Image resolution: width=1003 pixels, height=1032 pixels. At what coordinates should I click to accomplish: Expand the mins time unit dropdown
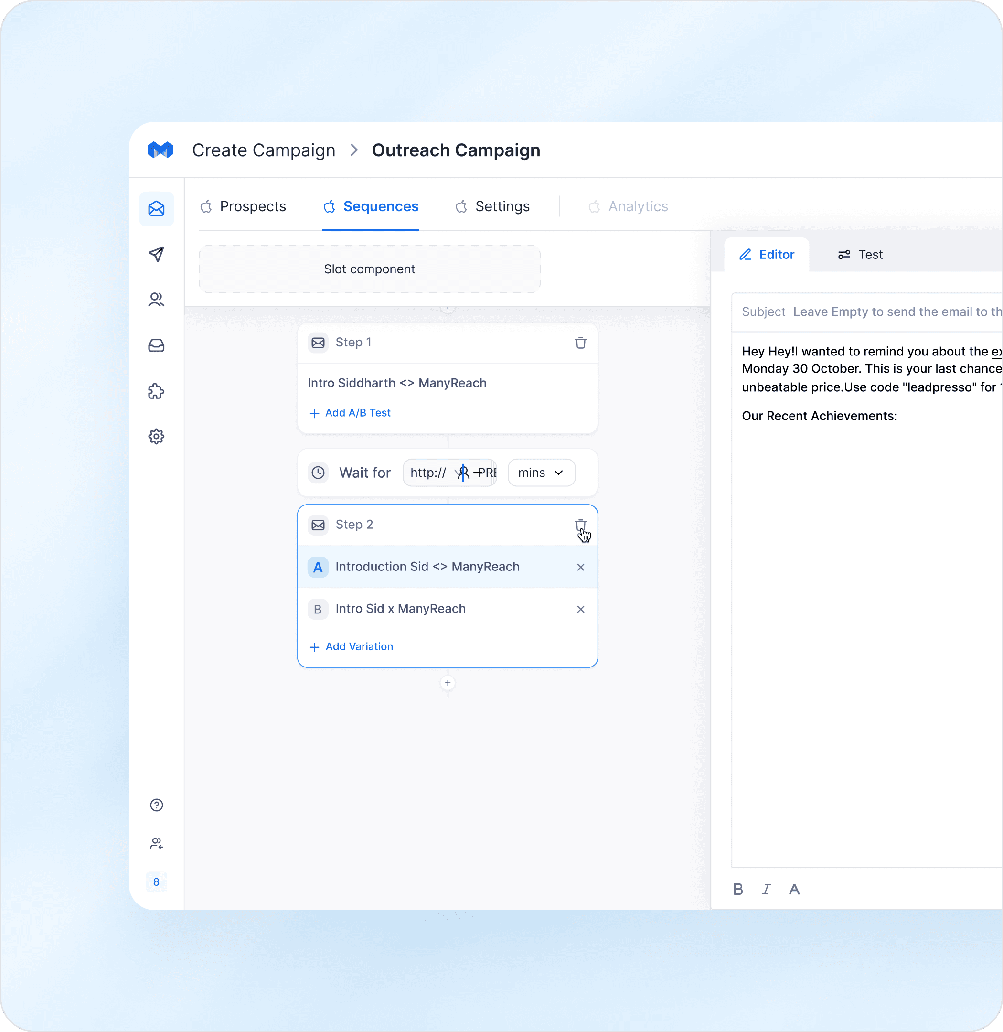[x=541, y=473]
